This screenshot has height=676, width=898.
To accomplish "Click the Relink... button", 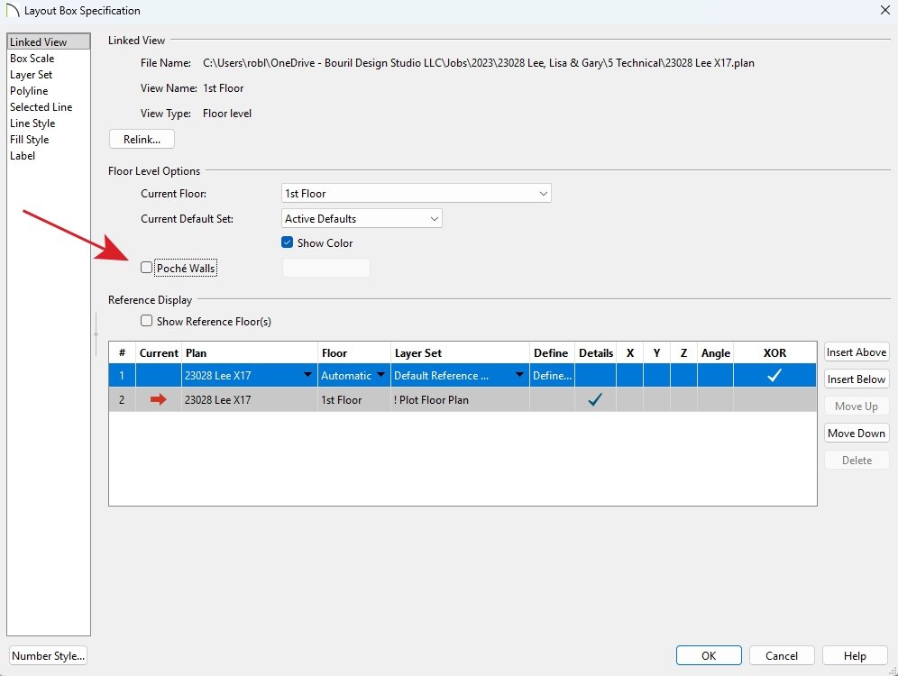I will pos(142,140).
